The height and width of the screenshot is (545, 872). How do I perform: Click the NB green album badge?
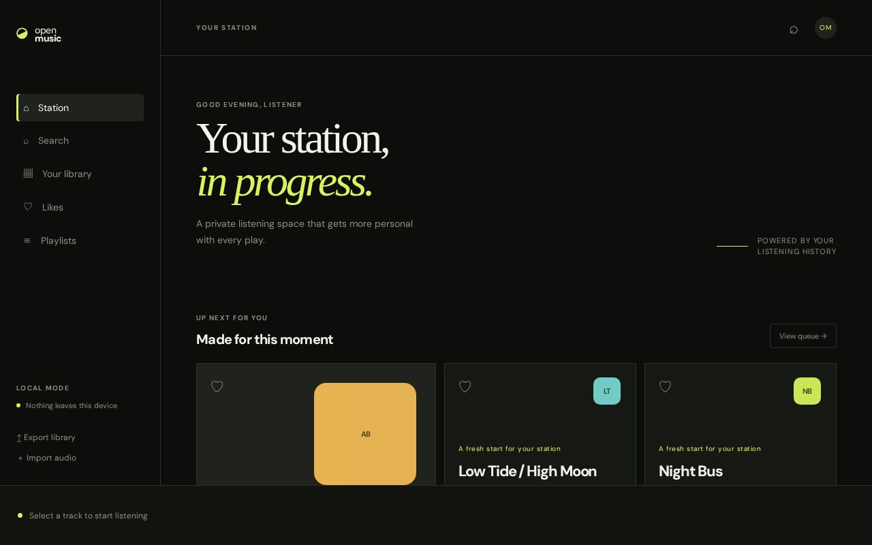coord(807,391)
